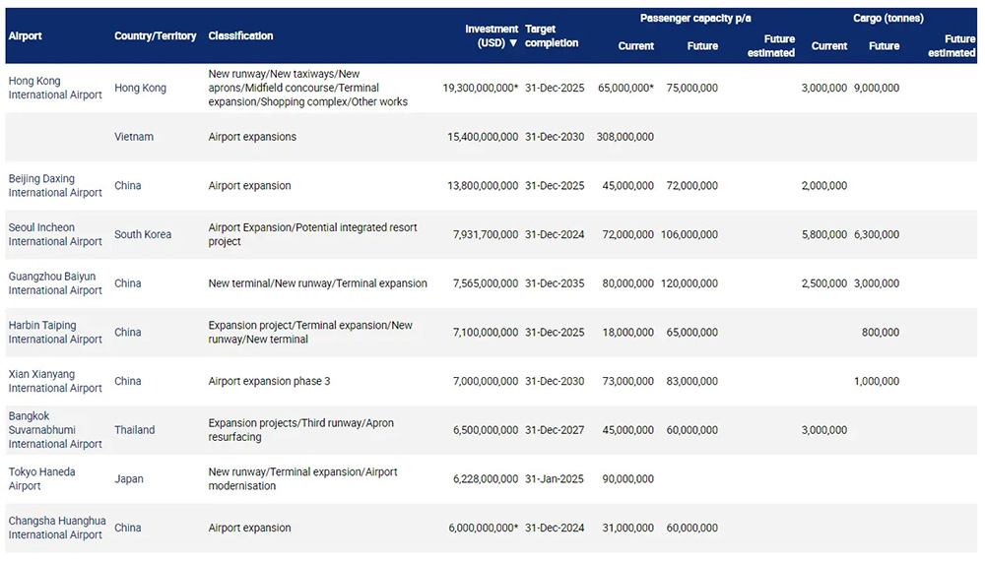Click the 90,000,000 current passenger capacity
Screen dimensions: 985x561
[x=628, y=478]
